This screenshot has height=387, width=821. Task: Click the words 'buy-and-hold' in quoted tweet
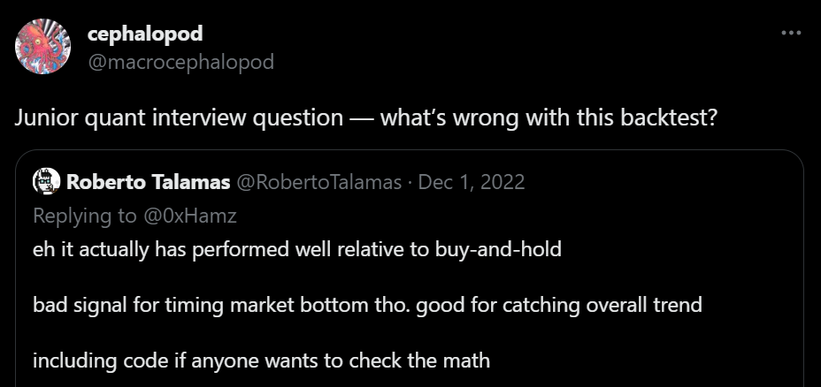pos(498,249)
